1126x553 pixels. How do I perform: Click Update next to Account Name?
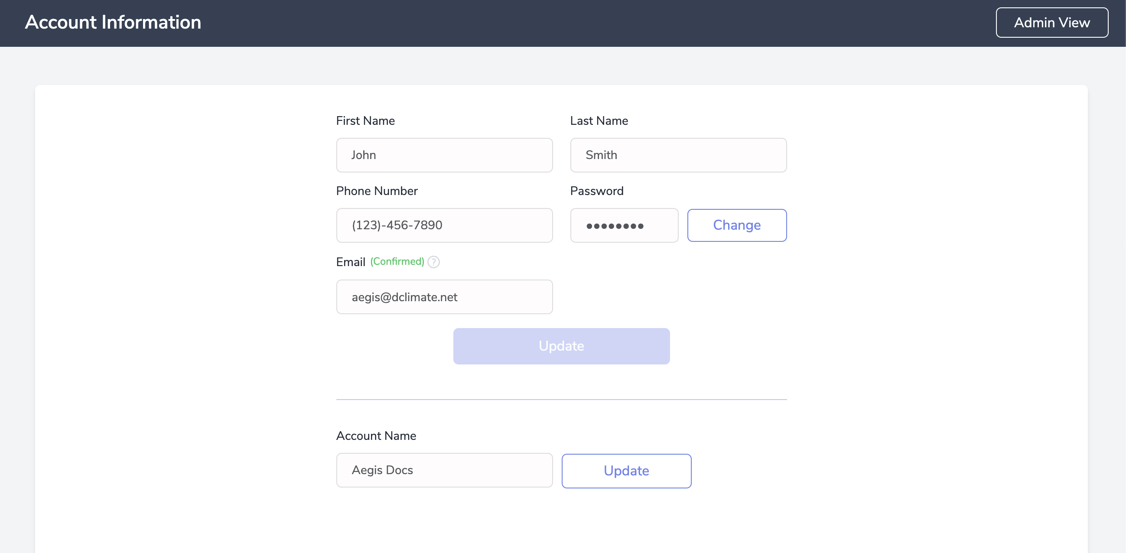point(626,470)
